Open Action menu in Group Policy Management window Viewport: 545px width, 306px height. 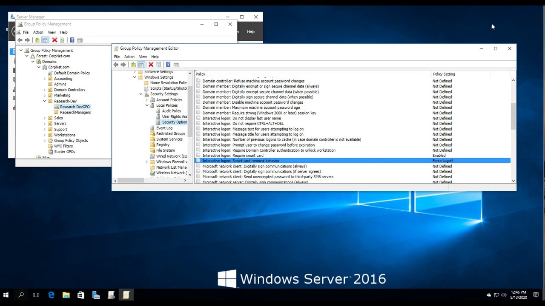[x=38, y=32]
